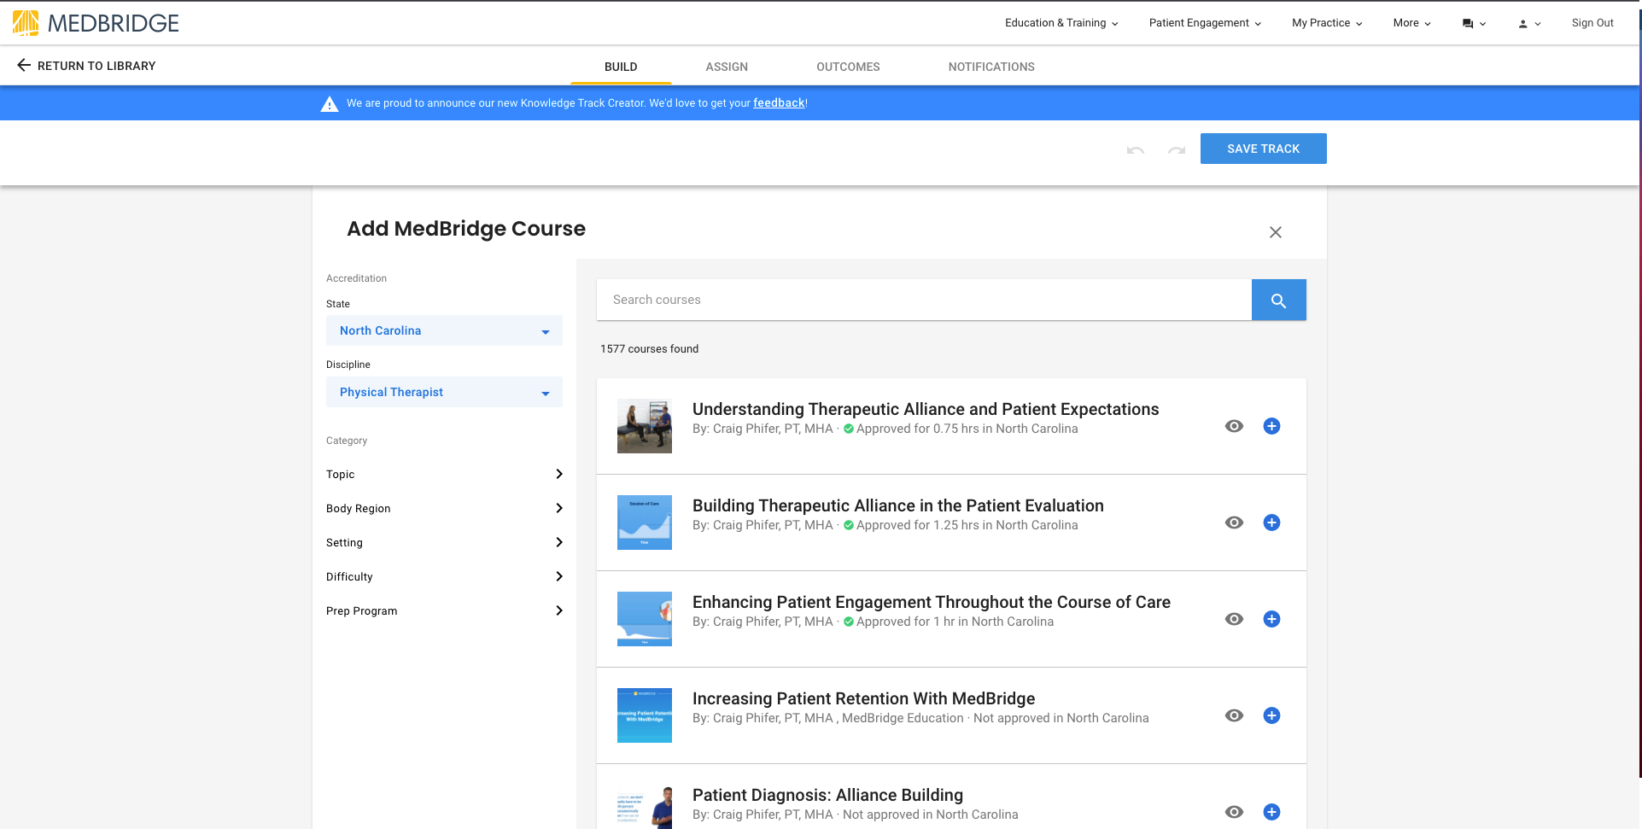Switch to the Assign tab
Screen dimensions: 1642x829
(727, 67)
